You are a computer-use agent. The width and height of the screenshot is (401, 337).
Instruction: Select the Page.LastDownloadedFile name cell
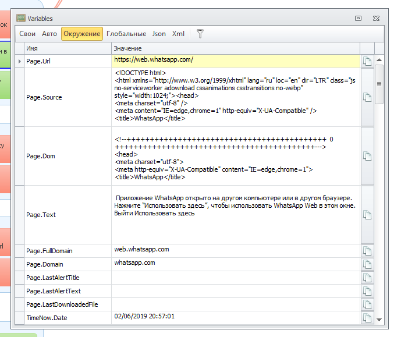coord(68,304)
